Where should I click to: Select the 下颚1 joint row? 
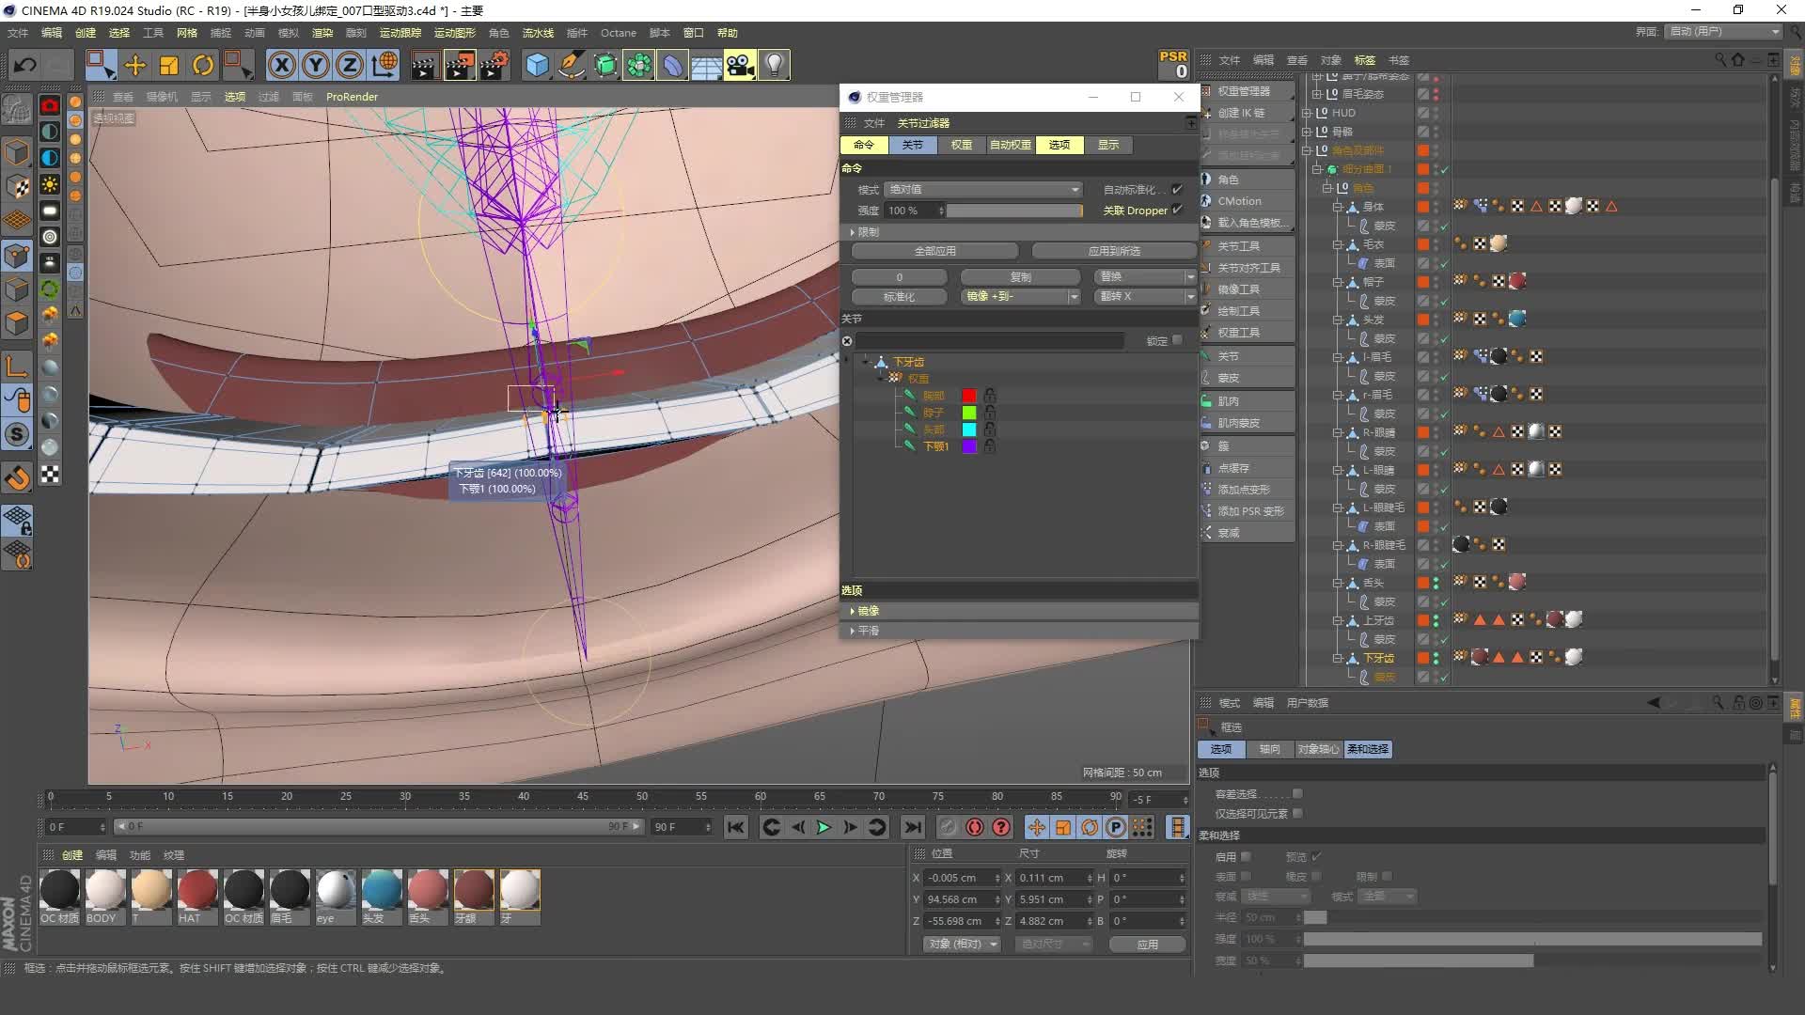click(x=935, y=446)
